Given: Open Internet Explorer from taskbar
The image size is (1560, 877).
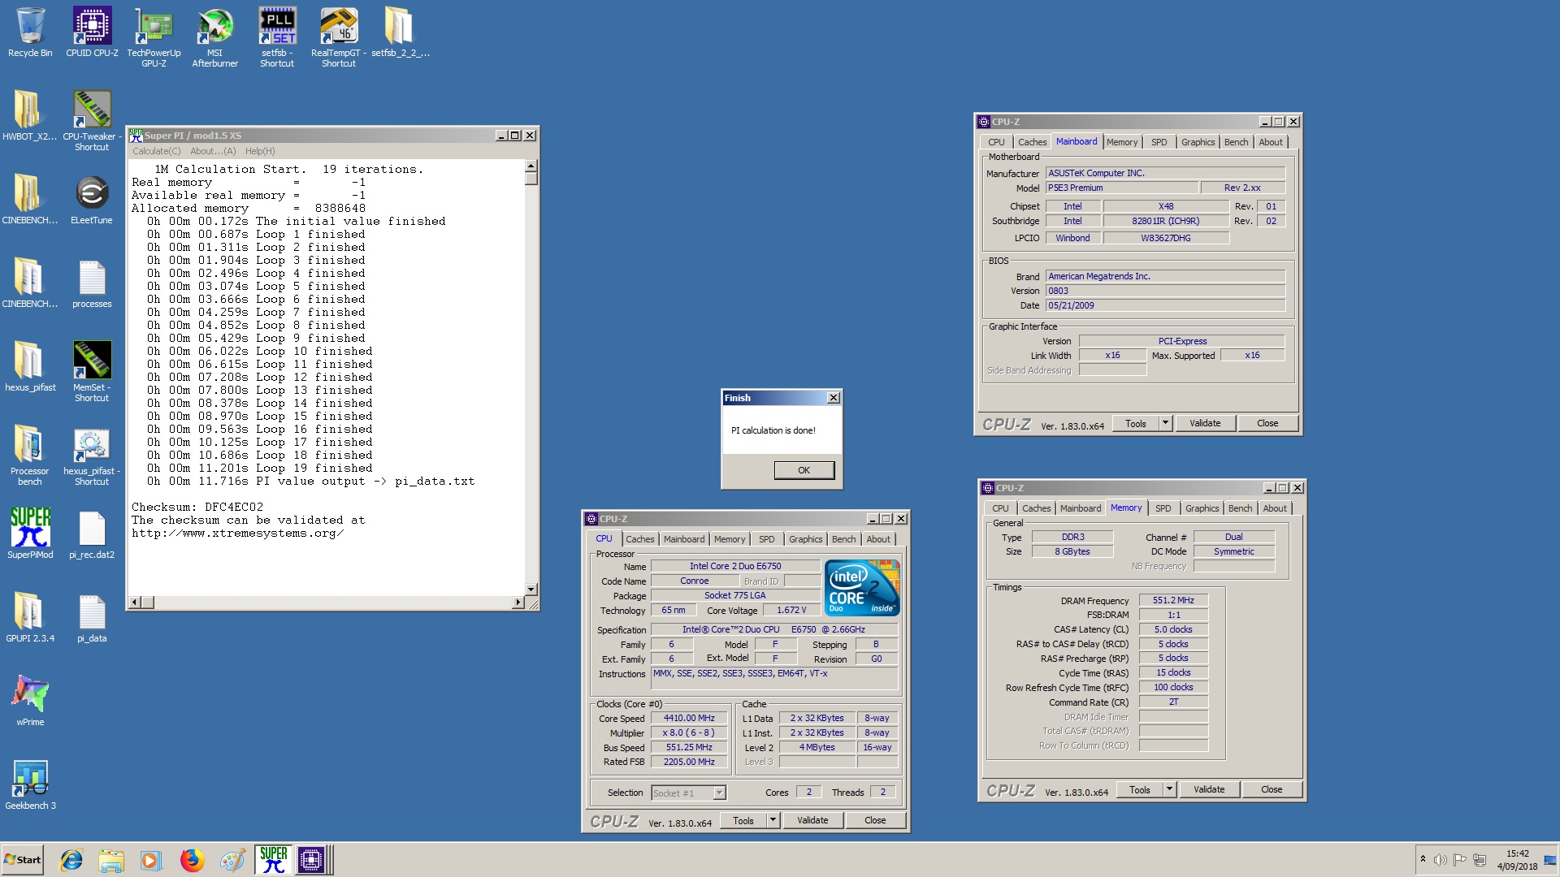Looking at the screenshot, I should pyautogui.click(x=71, y=860).
